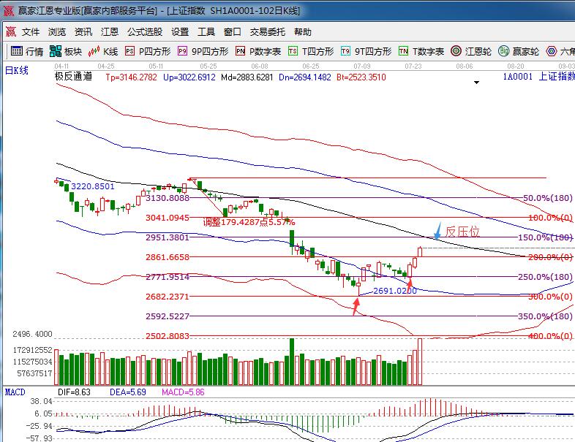Screen dimensions: 575x442
Task: Click the 行情 market quotes toolbar icon
Action: (27, 51)
